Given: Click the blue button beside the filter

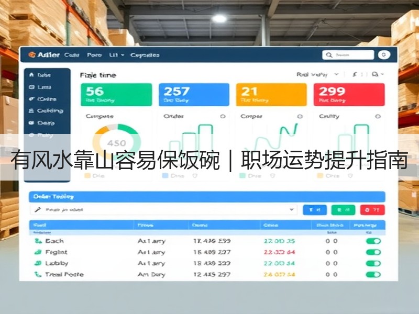Looking at the screenshot, I should (315, 210).
